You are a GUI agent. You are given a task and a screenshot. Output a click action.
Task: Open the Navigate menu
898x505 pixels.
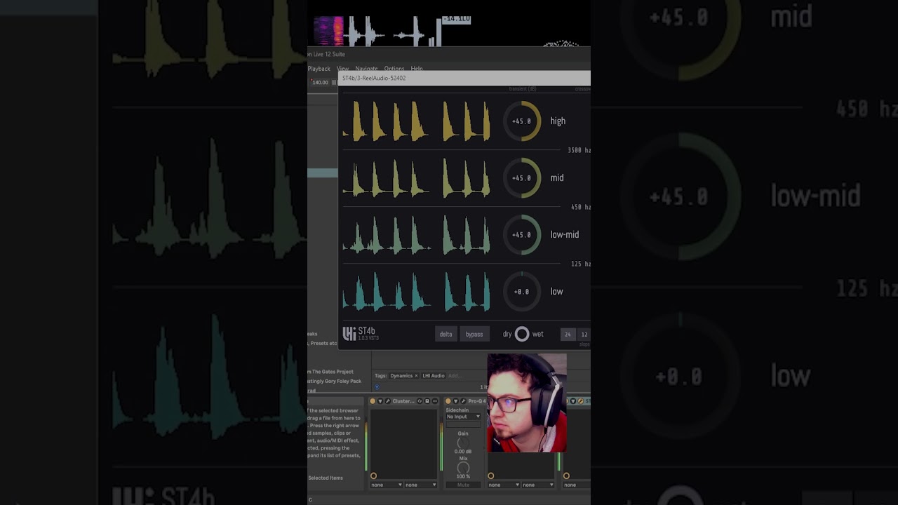click(366, 69)
